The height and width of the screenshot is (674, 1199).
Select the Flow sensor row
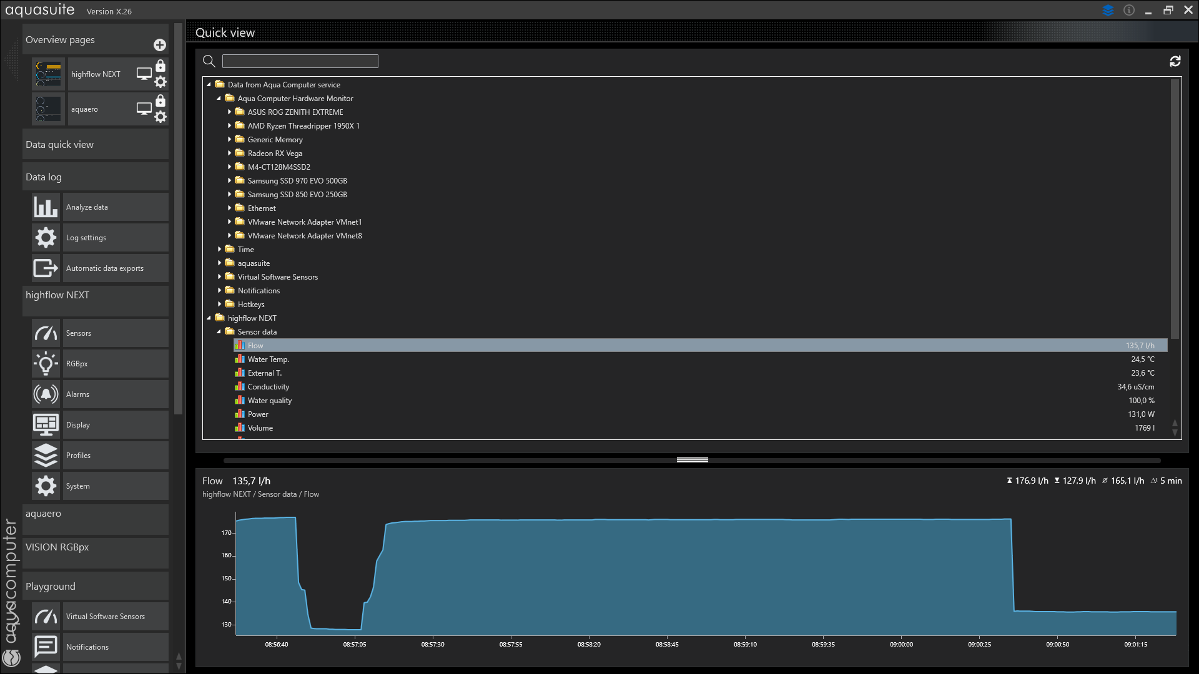click(700, 345)
